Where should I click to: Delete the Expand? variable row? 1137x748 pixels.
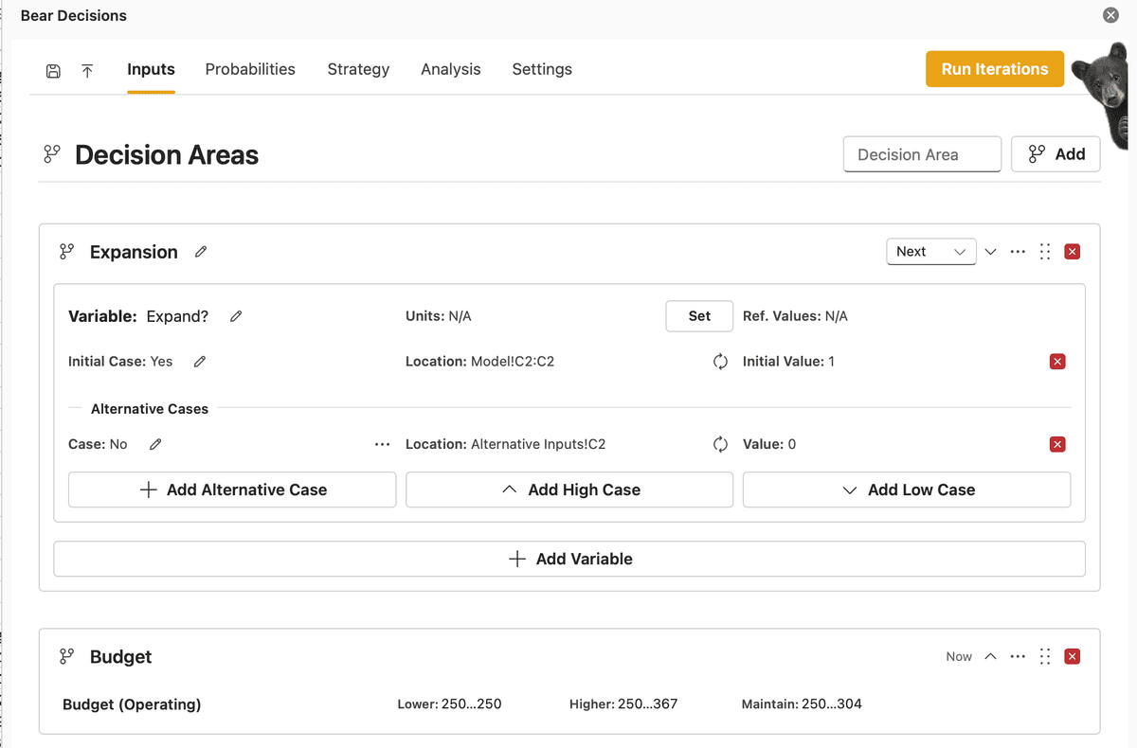point(1058,362)
